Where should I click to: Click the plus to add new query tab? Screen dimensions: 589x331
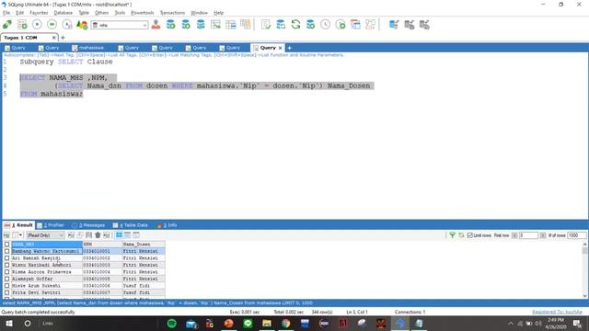tap(289, 48)
